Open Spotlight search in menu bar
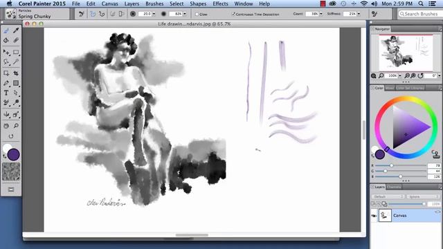This screenshot has height=249, width=443. [x=421, y=3]
